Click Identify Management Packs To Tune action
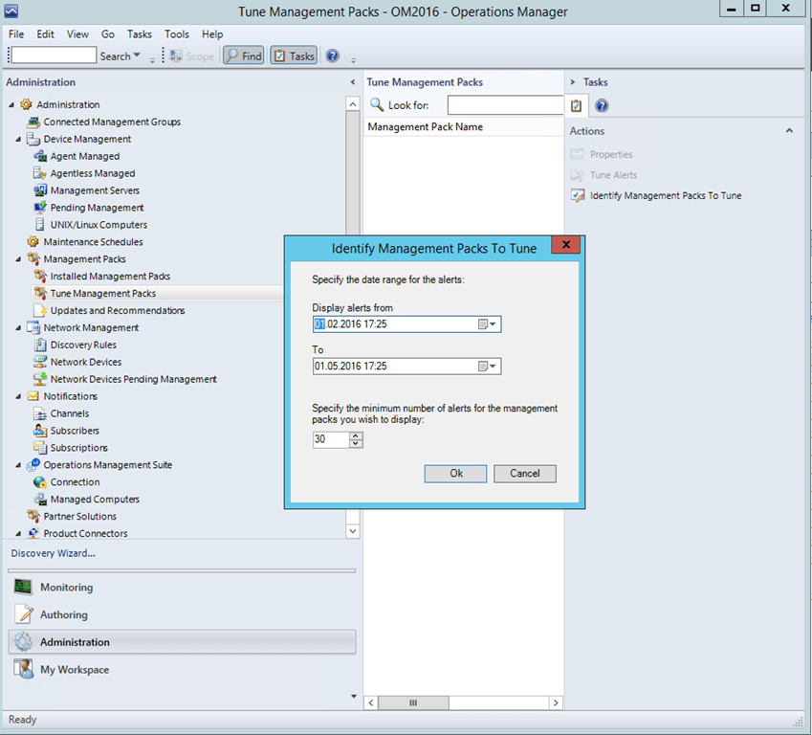812x735 pixels. (666, 195)
